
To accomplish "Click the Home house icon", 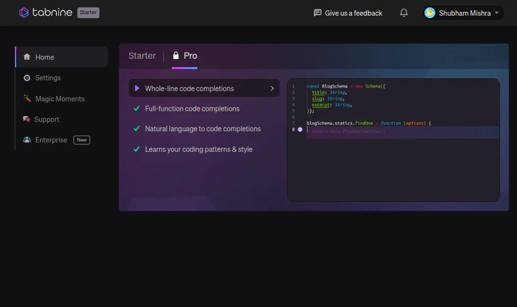I will tap(27, 57).
